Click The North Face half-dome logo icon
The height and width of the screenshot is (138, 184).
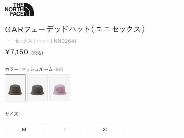coord(29,10)
